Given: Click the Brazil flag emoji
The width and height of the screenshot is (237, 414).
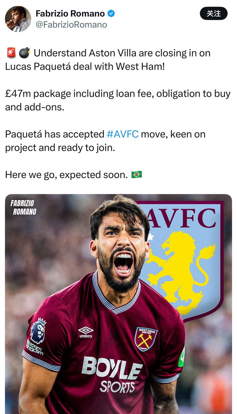Looking at the screenshot, I should [136, 175].
